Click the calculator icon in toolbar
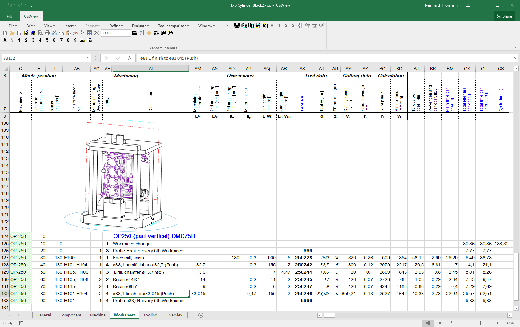 point(135,33)
